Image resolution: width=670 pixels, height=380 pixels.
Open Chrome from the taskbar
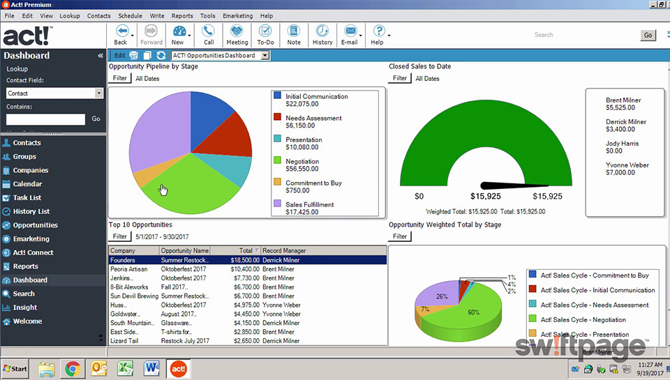(x=73, y=369)
